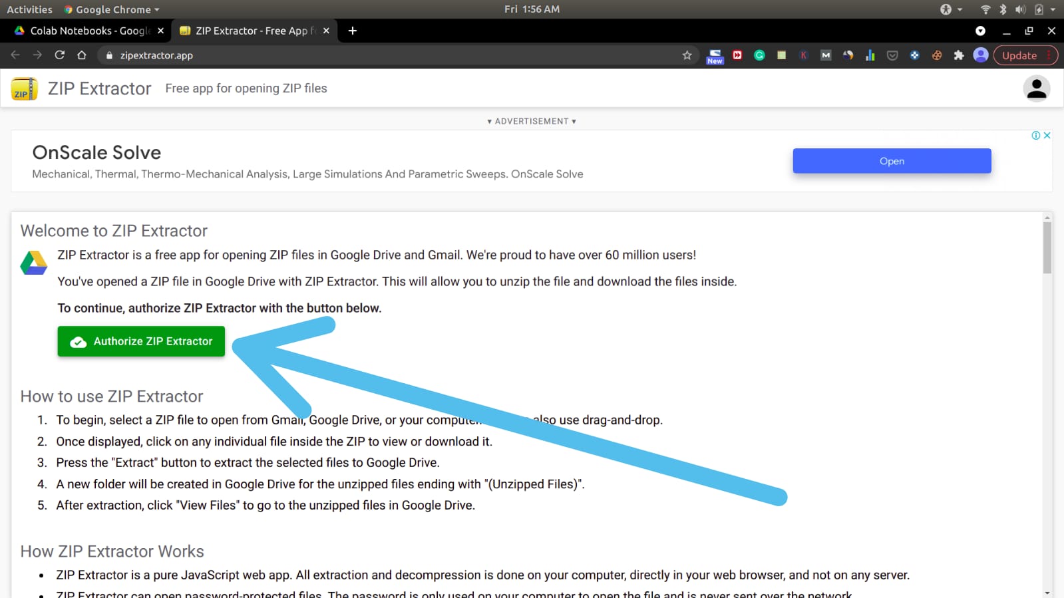This screenshot has width=1064, height=598.
Task: Click the ZIP Extractor logo icon
Action: (x=25, y=88)
